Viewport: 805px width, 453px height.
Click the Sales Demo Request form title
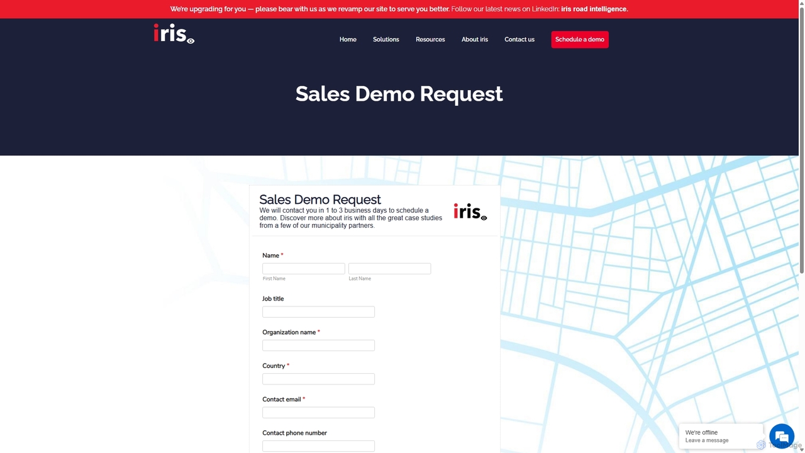[320, 199]
